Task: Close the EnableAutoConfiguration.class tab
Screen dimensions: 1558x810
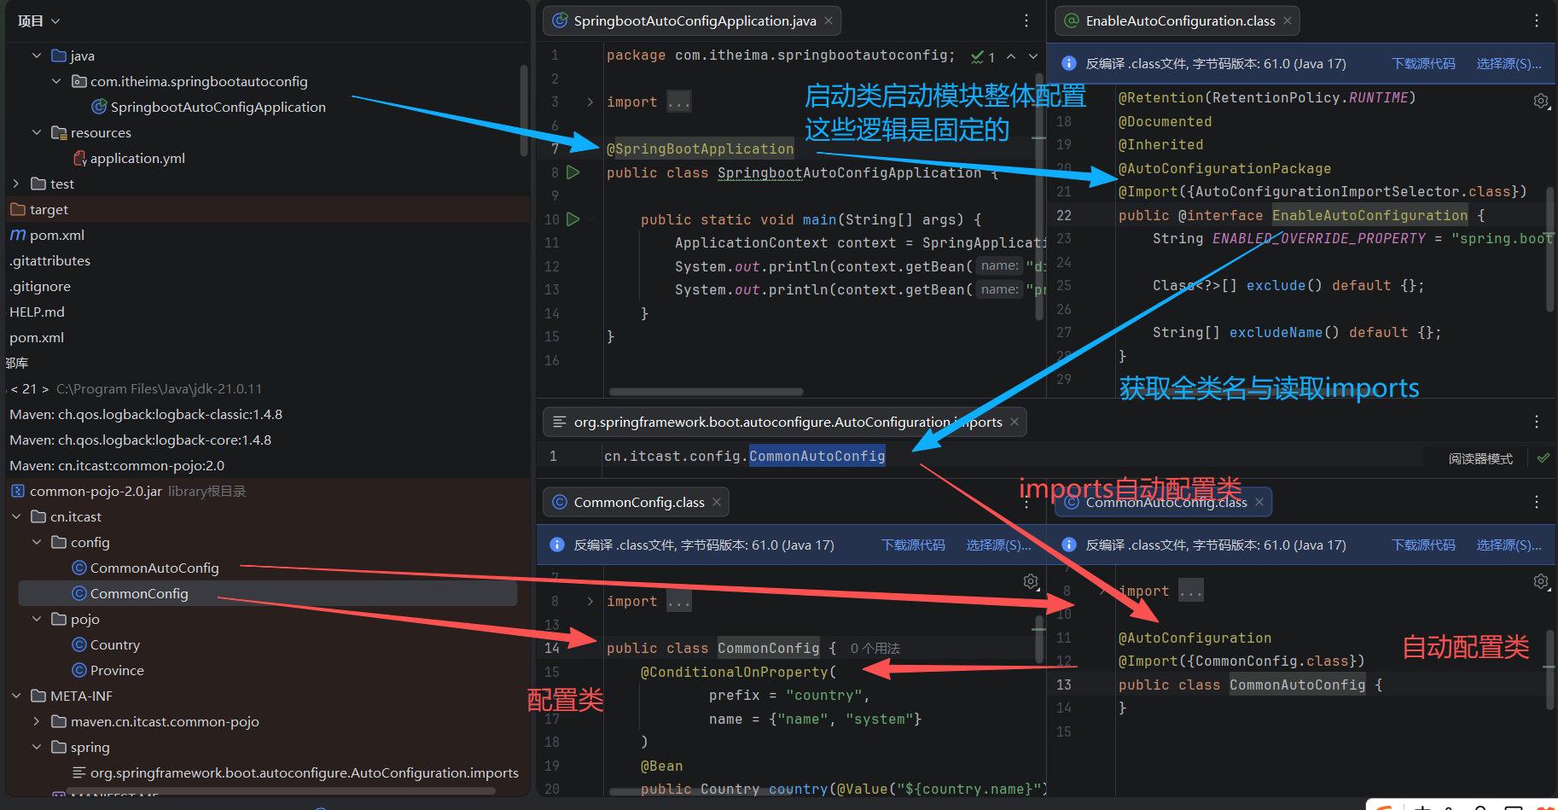Action: [x=1288, y=20]
